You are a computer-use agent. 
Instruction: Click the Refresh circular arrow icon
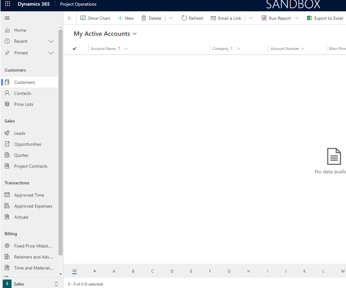[184, 18]
